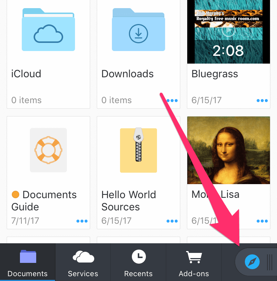277x281 pixels.
Task: Open the Downloads folder icon
Action: [138, 30]
